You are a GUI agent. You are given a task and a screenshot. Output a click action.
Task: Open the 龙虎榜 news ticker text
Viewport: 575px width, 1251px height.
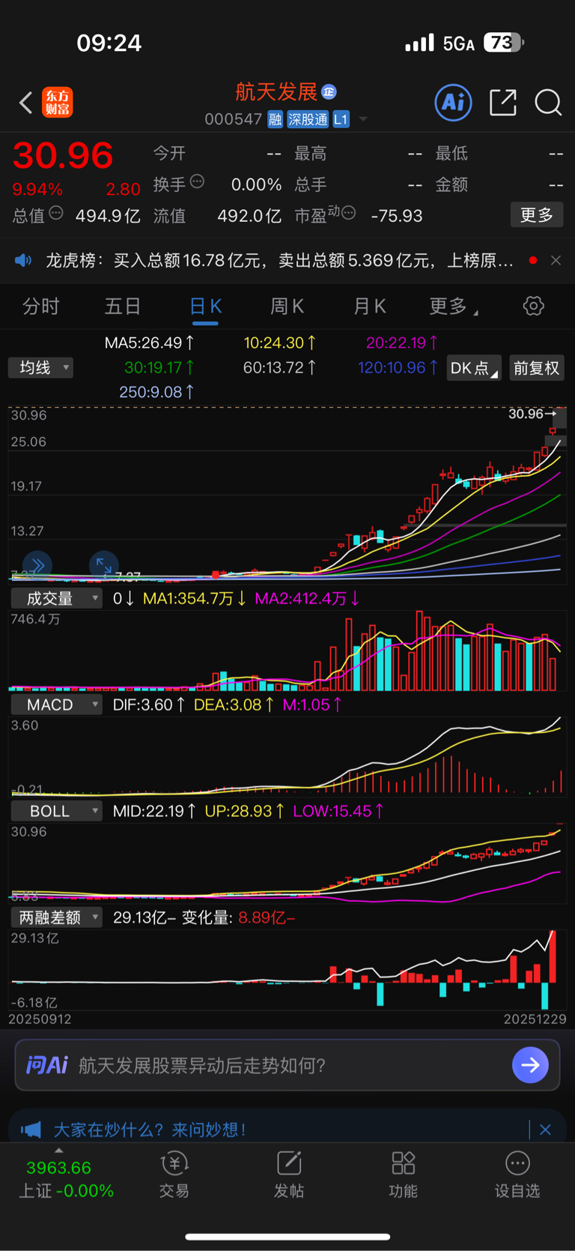coord(279,260)
